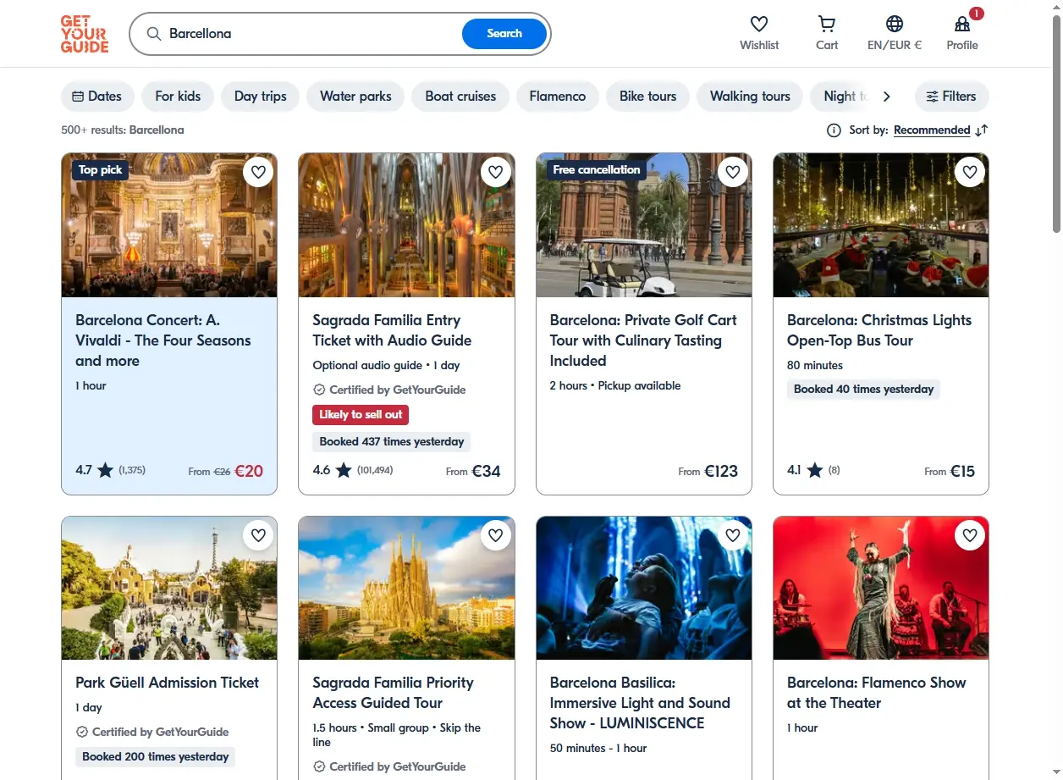This screenshot has width=1063, height=780.
Task: Open the golf cart tour thumbnail
Action: pyautogui.click(x=644, y=225)
